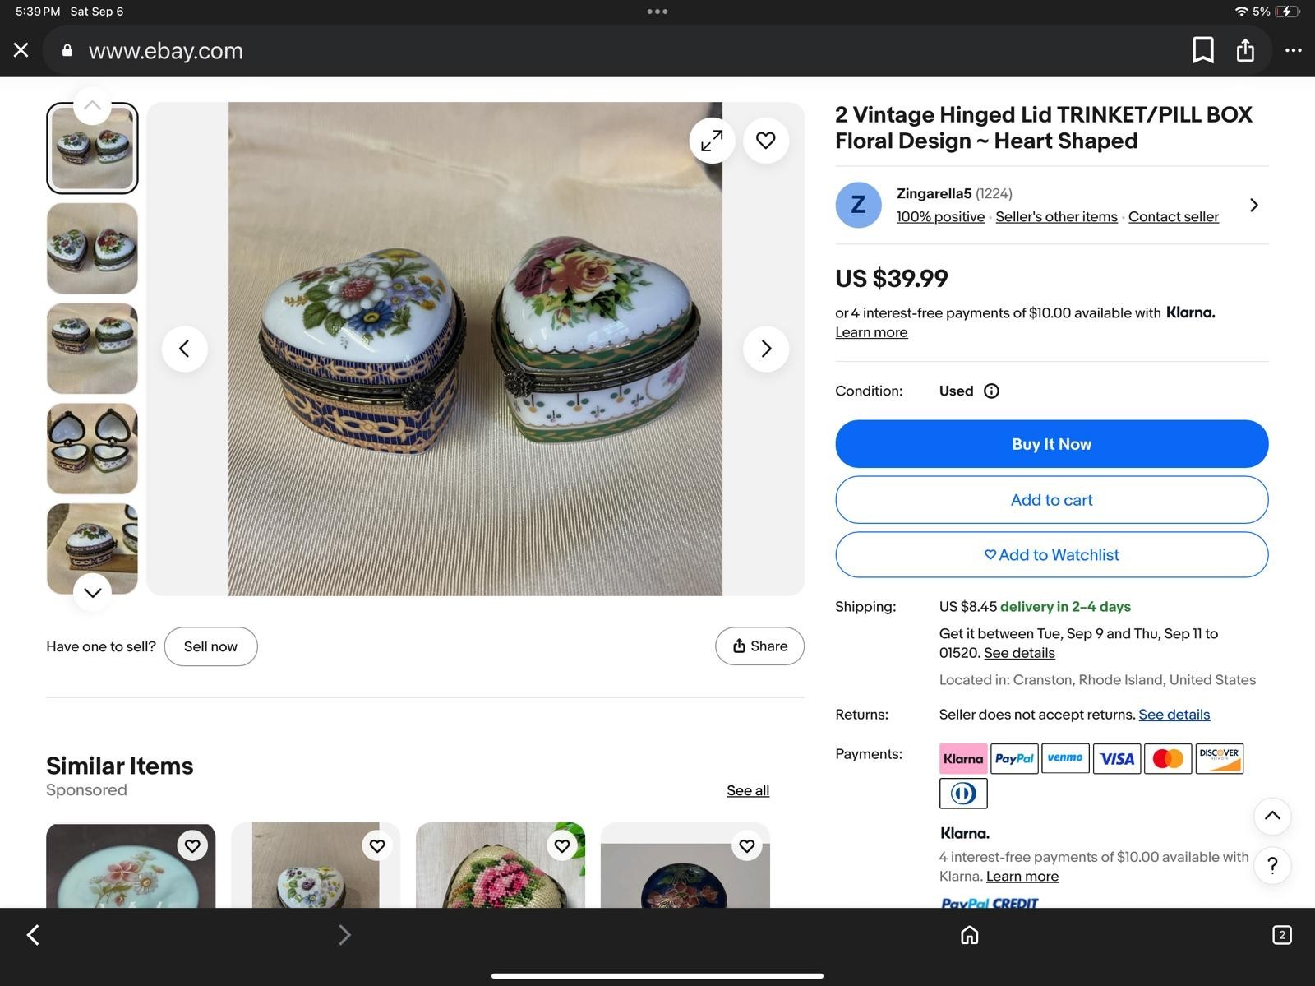Toggle heart on first similar item
1315x986 pixels.
click(x=192, y=845)
